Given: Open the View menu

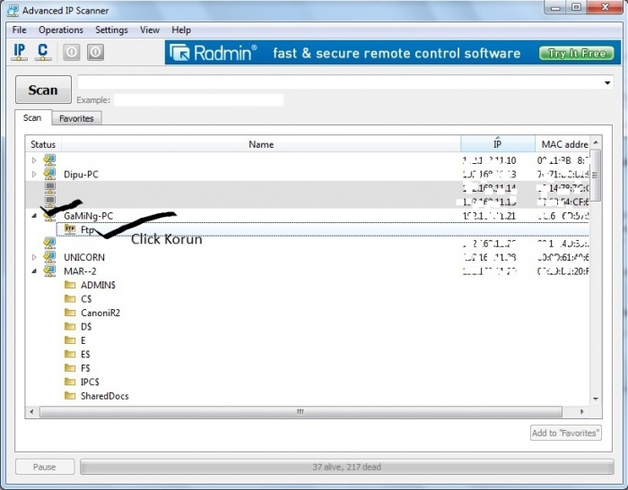Looking at the screenshot, I should point(150,30).
